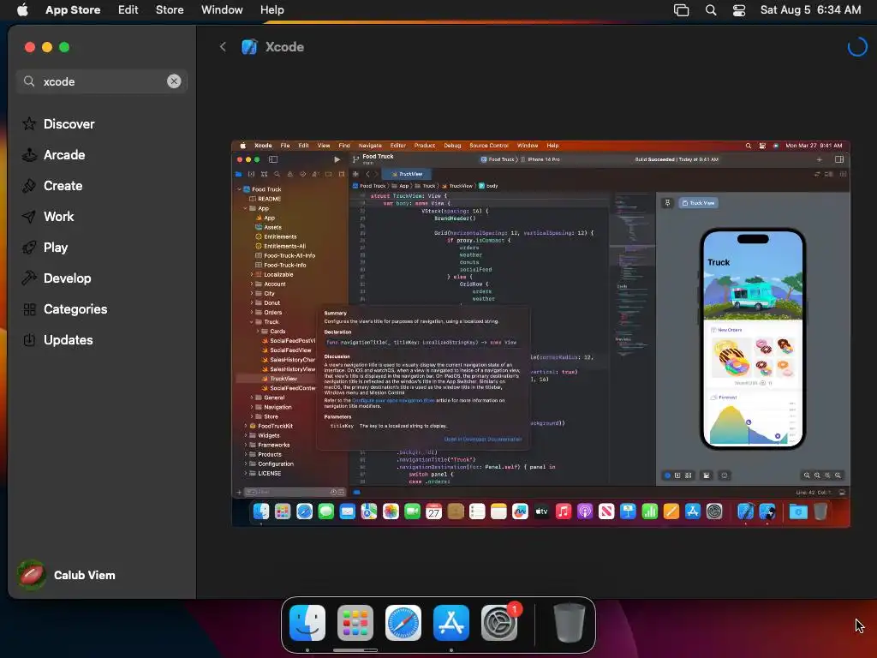Click the Stage Manager menu bar icon
Screen dimensions: 877x658
[681, 10]
